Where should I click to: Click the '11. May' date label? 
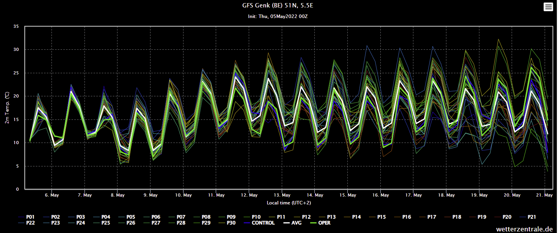tap(217, 195)
